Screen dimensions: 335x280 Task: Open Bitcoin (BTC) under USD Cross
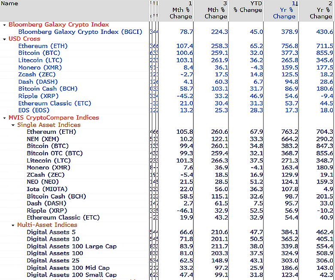click(x=39, y=53)
